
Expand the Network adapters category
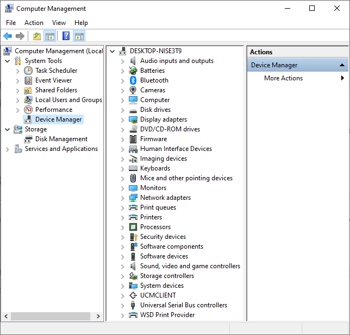122,198
